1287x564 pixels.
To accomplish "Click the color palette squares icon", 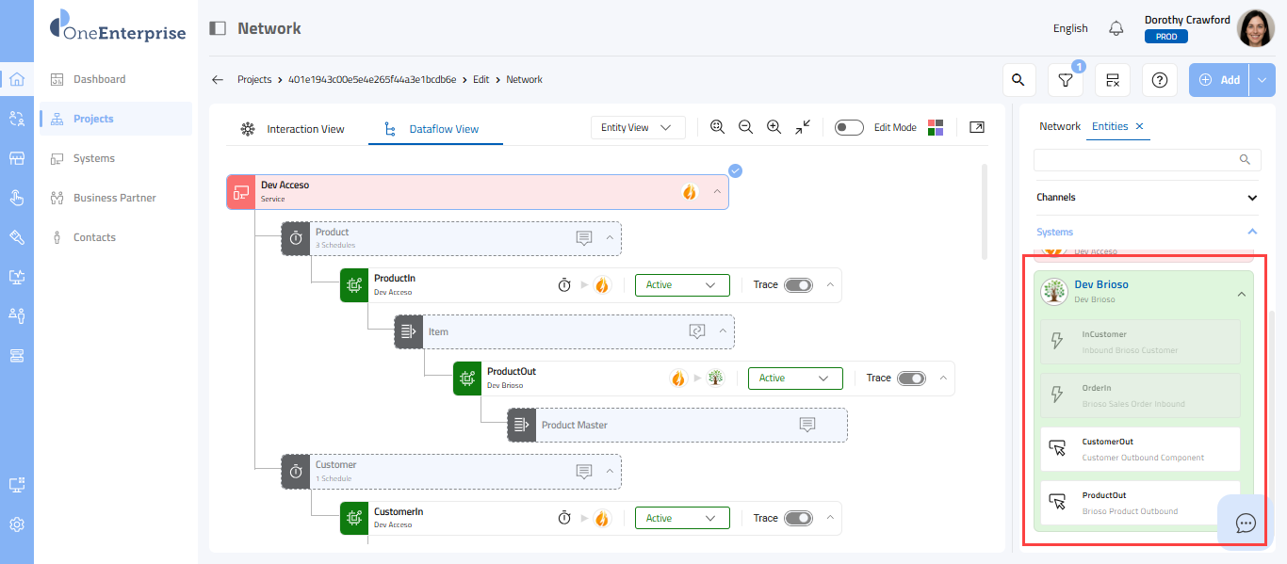I will tap(936, 127).
